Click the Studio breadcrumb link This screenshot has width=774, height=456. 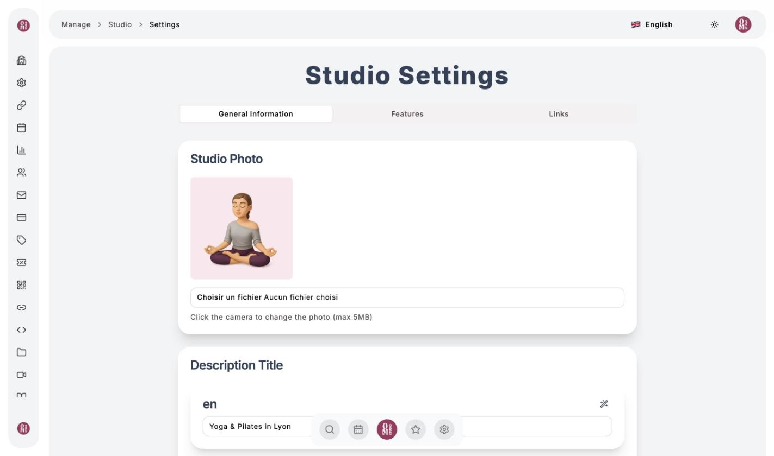click(x=120, y=24)
